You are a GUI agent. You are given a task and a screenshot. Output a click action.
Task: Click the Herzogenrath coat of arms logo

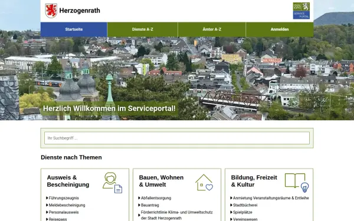coord(51,11)
